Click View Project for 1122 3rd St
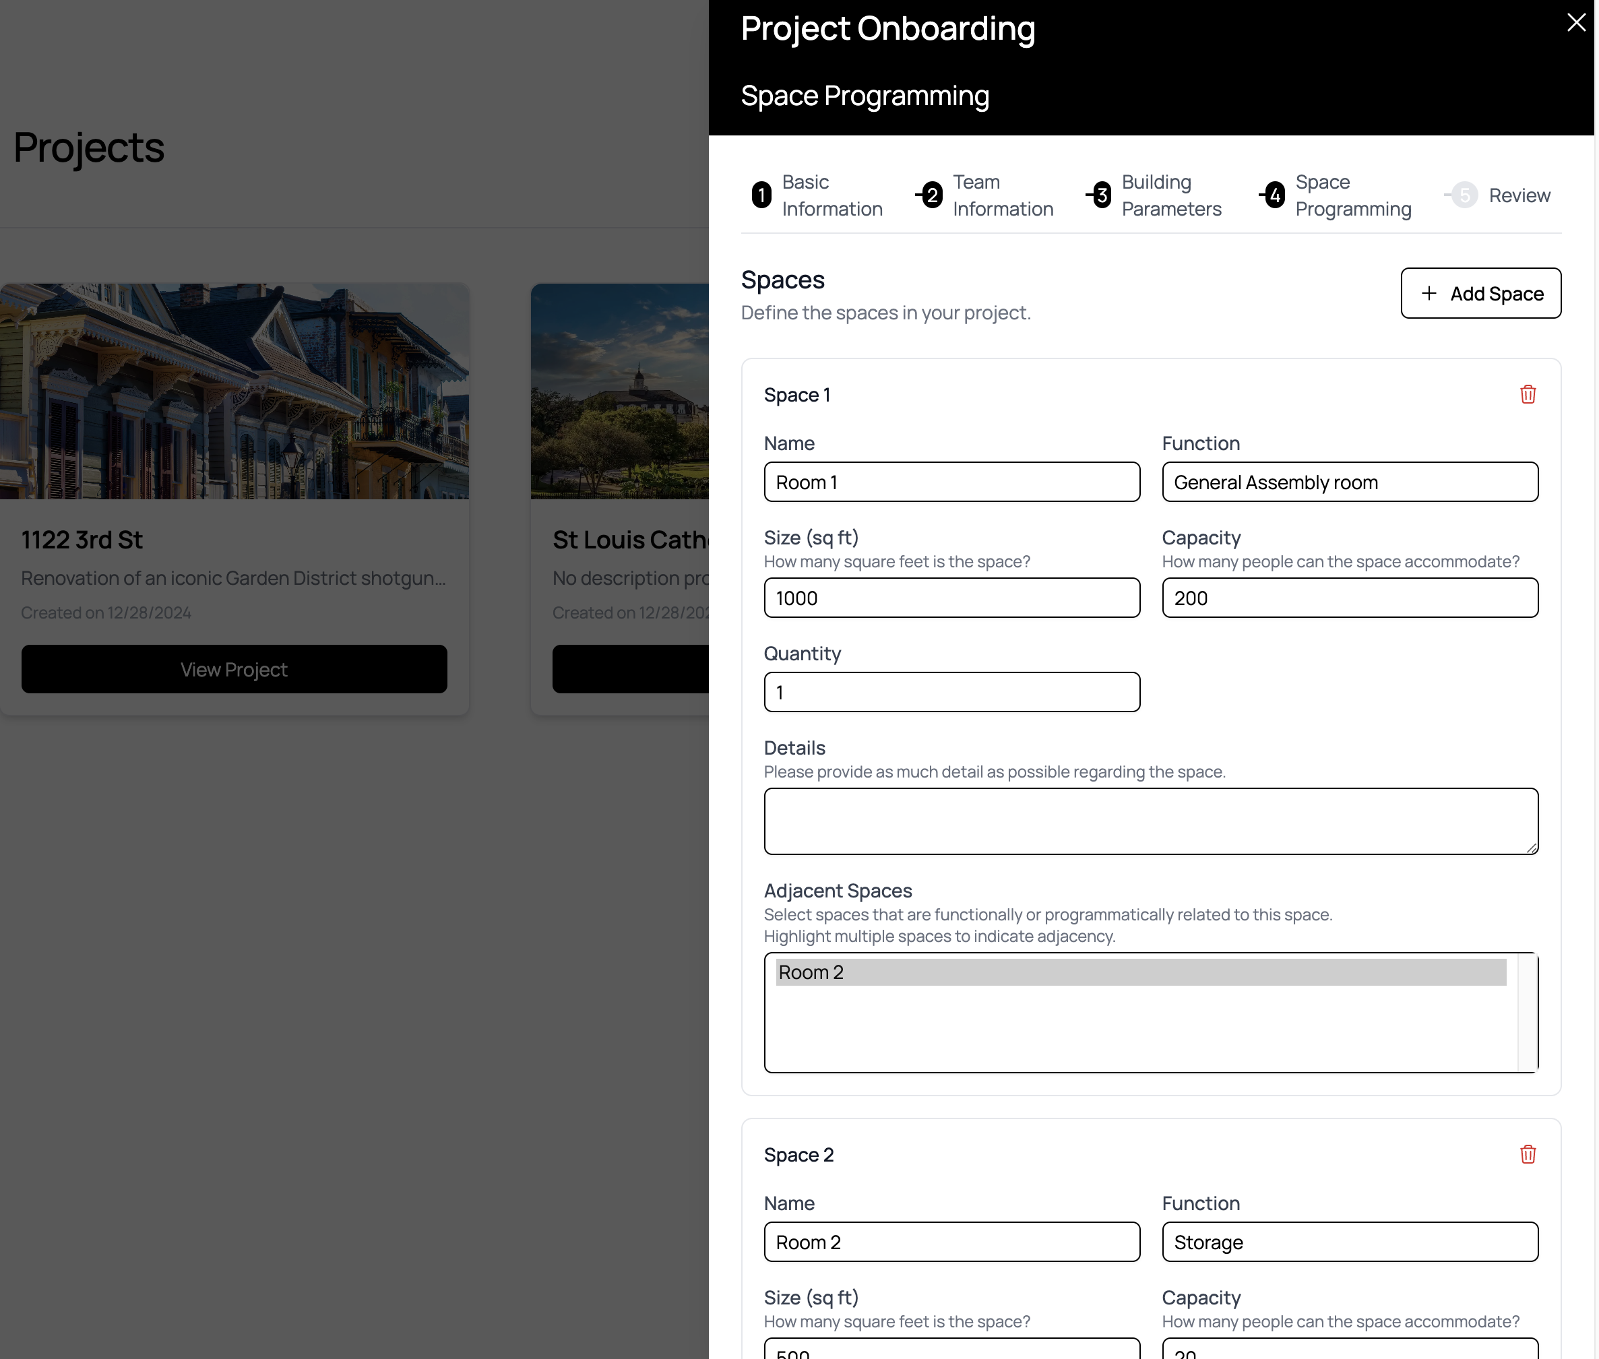1599x1359 pixels. click(x=233, y=668)
